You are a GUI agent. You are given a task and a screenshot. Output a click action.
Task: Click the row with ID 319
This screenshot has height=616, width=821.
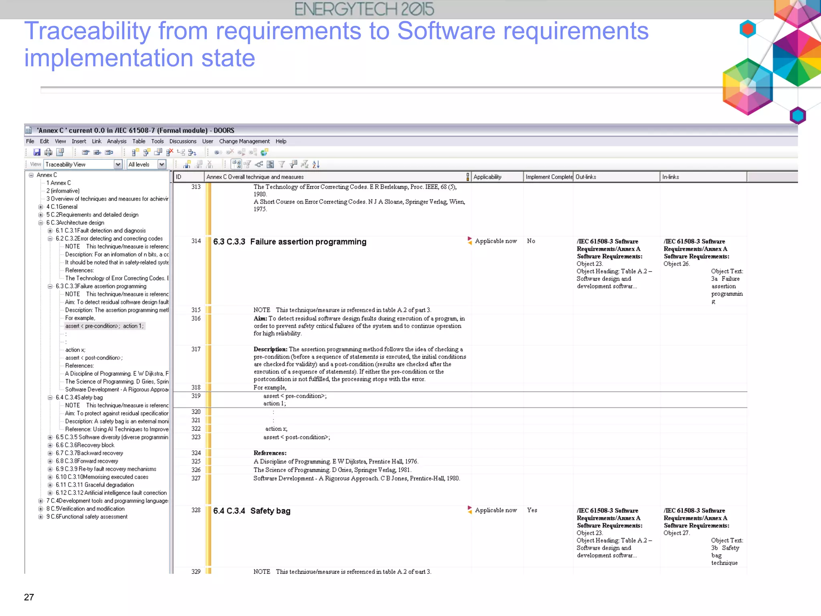tap(460, 399)
